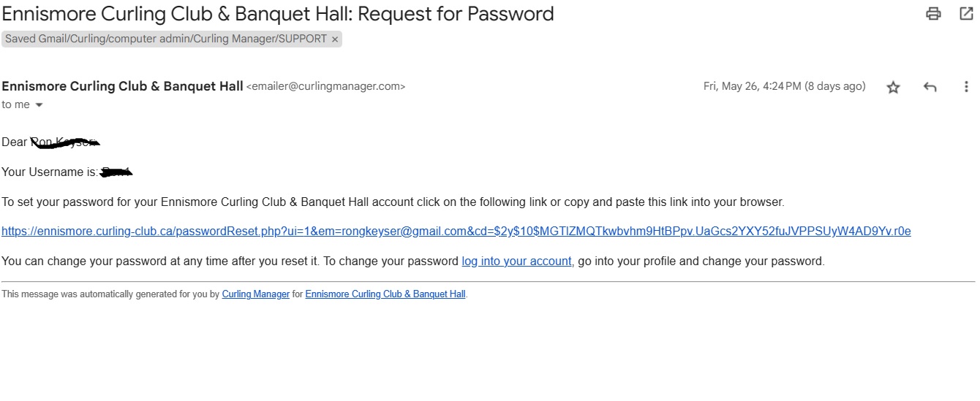Open the ennismore.curling-club.ca passwordReset link
The height and width of the screenshot is (401, 980).
[x=456, y=232]
